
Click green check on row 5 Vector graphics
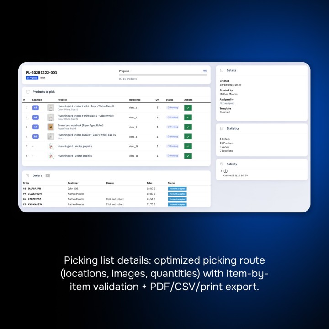(x=188, y=146)
